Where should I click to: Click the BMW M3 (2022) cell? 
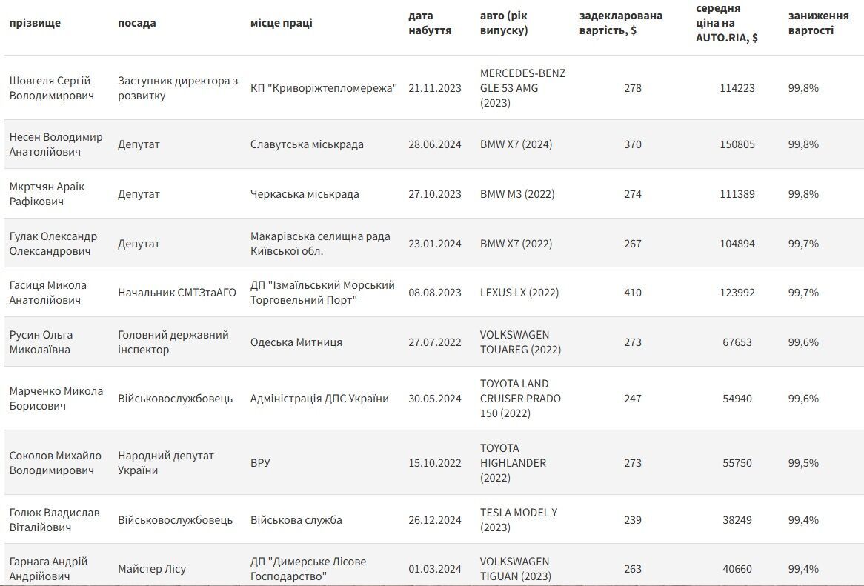point(517,194)
